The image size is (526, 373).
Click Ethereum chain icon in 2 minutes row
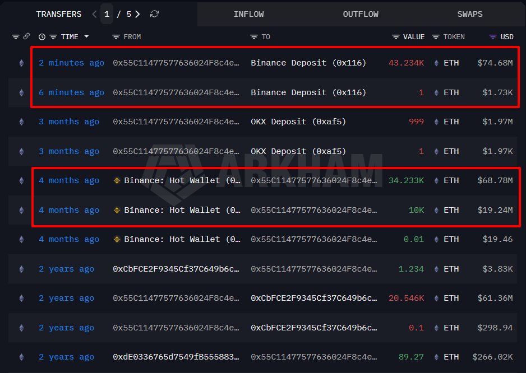pos(21,63)
